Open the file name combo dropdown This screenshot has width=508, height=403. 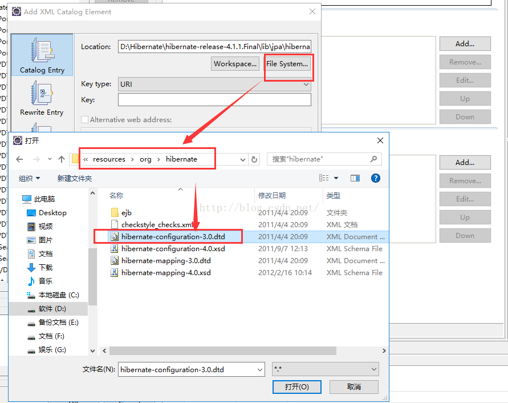[259, 369]
